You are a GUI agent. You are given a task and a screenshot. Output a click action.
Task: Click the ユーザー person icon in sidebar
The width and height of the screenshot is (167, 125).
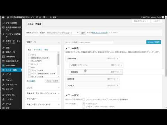3,99
